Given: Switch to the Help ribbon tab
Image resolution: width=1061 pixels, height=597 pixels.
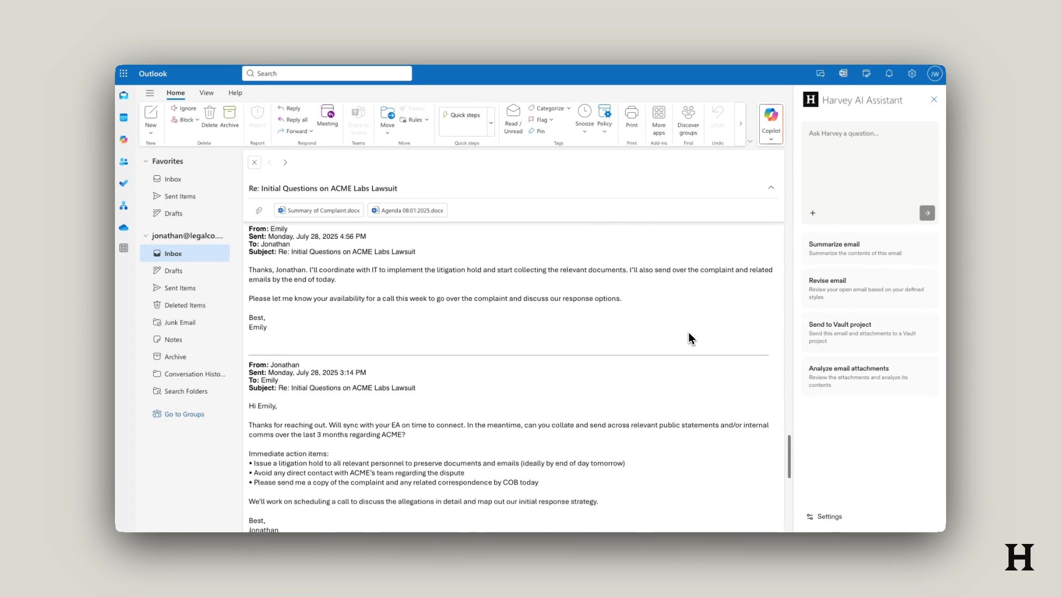Looking at the screenshot, I should (235, 93).
